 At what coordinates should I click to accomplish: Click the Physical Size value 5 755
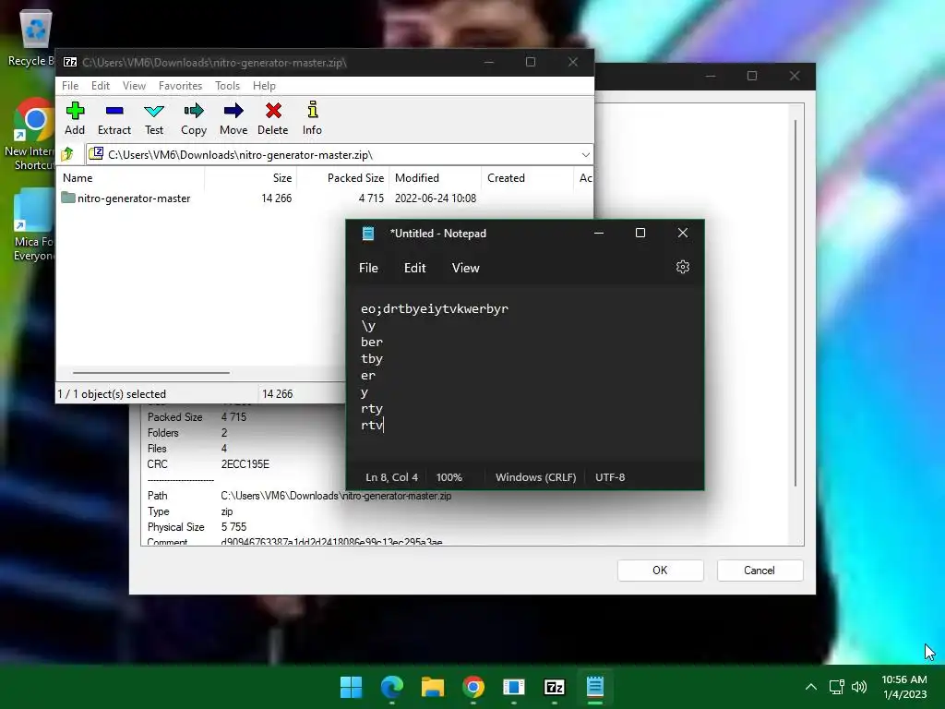(x=233, y=527)
